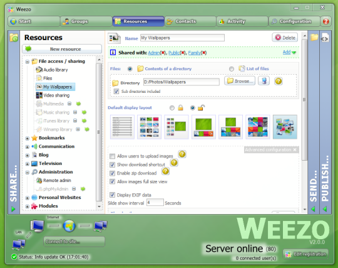This screenshot has width=338, height=268.
Task: Choose the list-style layout thumbnail
Action: [x=122, y=127]
